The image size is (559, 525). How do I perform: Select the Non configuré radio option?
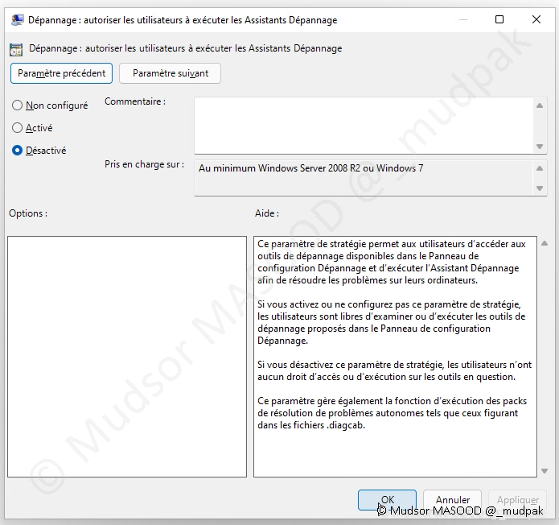click(18, 105)
